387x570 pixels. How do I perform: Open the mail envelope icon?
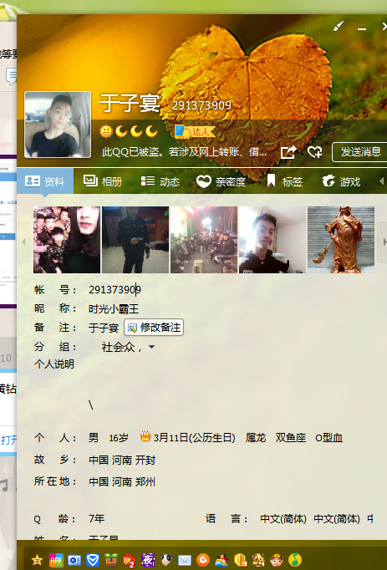[185, 561]
